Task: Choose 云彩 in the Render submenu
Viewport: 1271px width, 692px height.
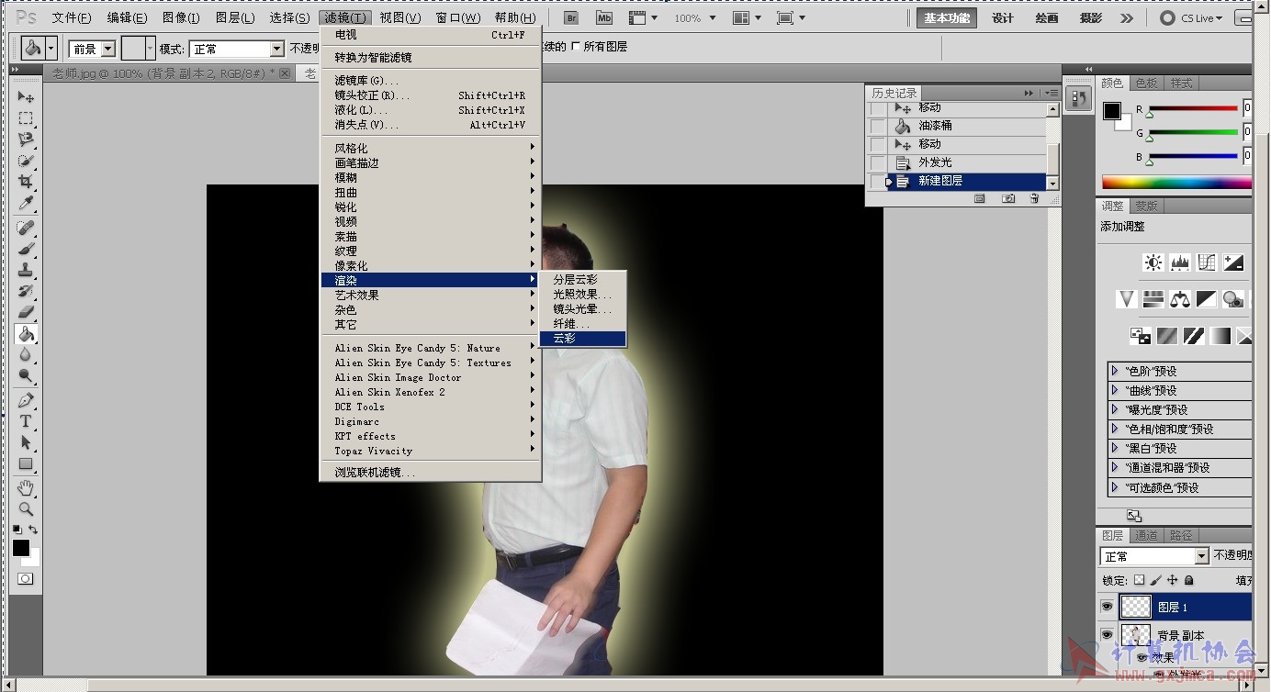Action: pyautogui.click(x=583, y=339)
